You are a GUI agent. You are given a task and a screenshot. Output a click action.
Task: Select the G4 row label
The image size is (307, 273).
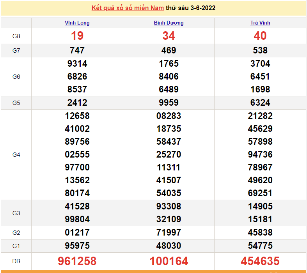point(16,155)
